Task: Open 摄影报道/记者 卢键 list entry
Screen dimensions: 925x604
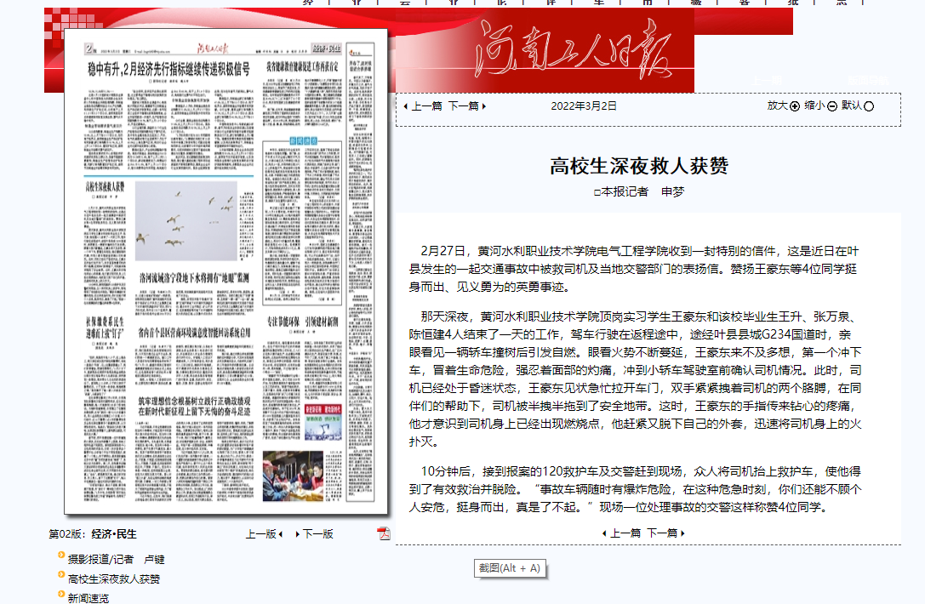Action: (116, 560)
